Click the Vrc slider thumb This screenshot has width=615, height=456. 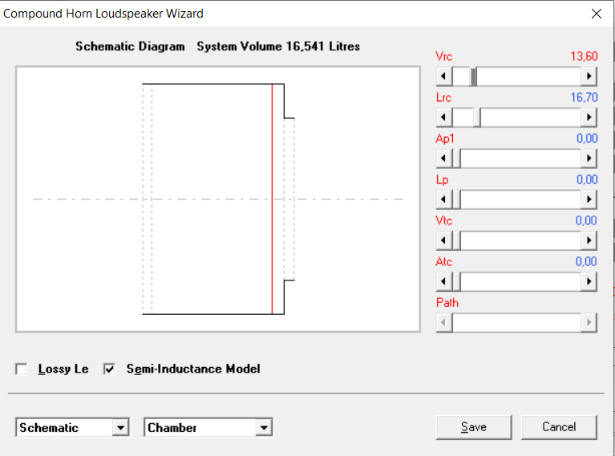pyautogui.click(x=473, y=76)
